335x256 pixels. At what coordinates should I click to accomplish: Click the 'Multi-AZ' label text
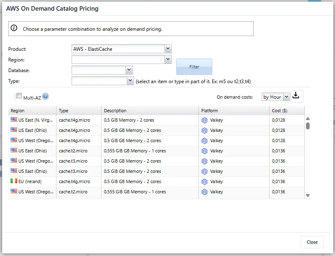(32, 98)
